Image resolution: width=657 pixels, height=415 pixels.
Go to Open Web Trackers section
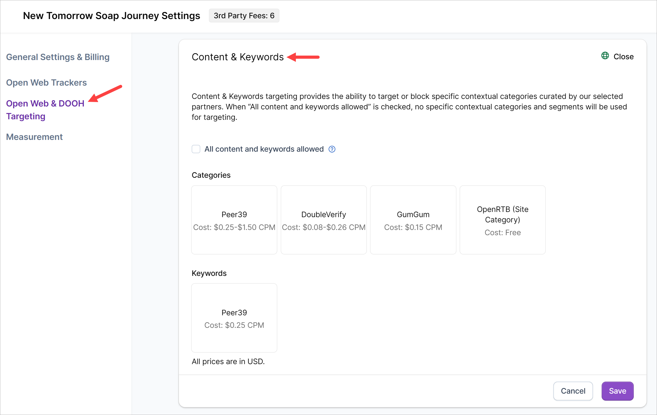click(46, 83)
